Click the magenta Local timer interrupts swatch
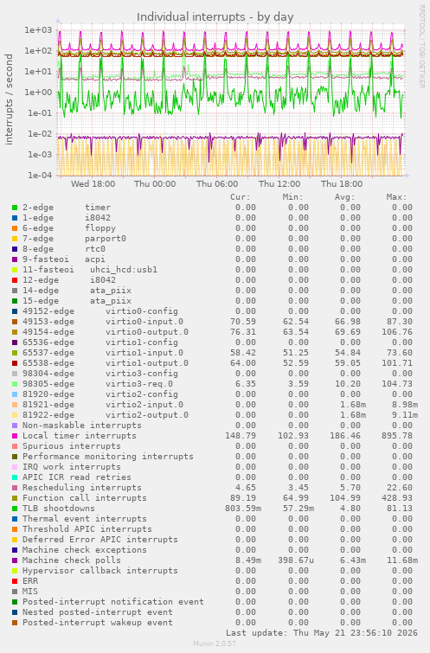This screenshot has width=430, height=653. [15, 436]
